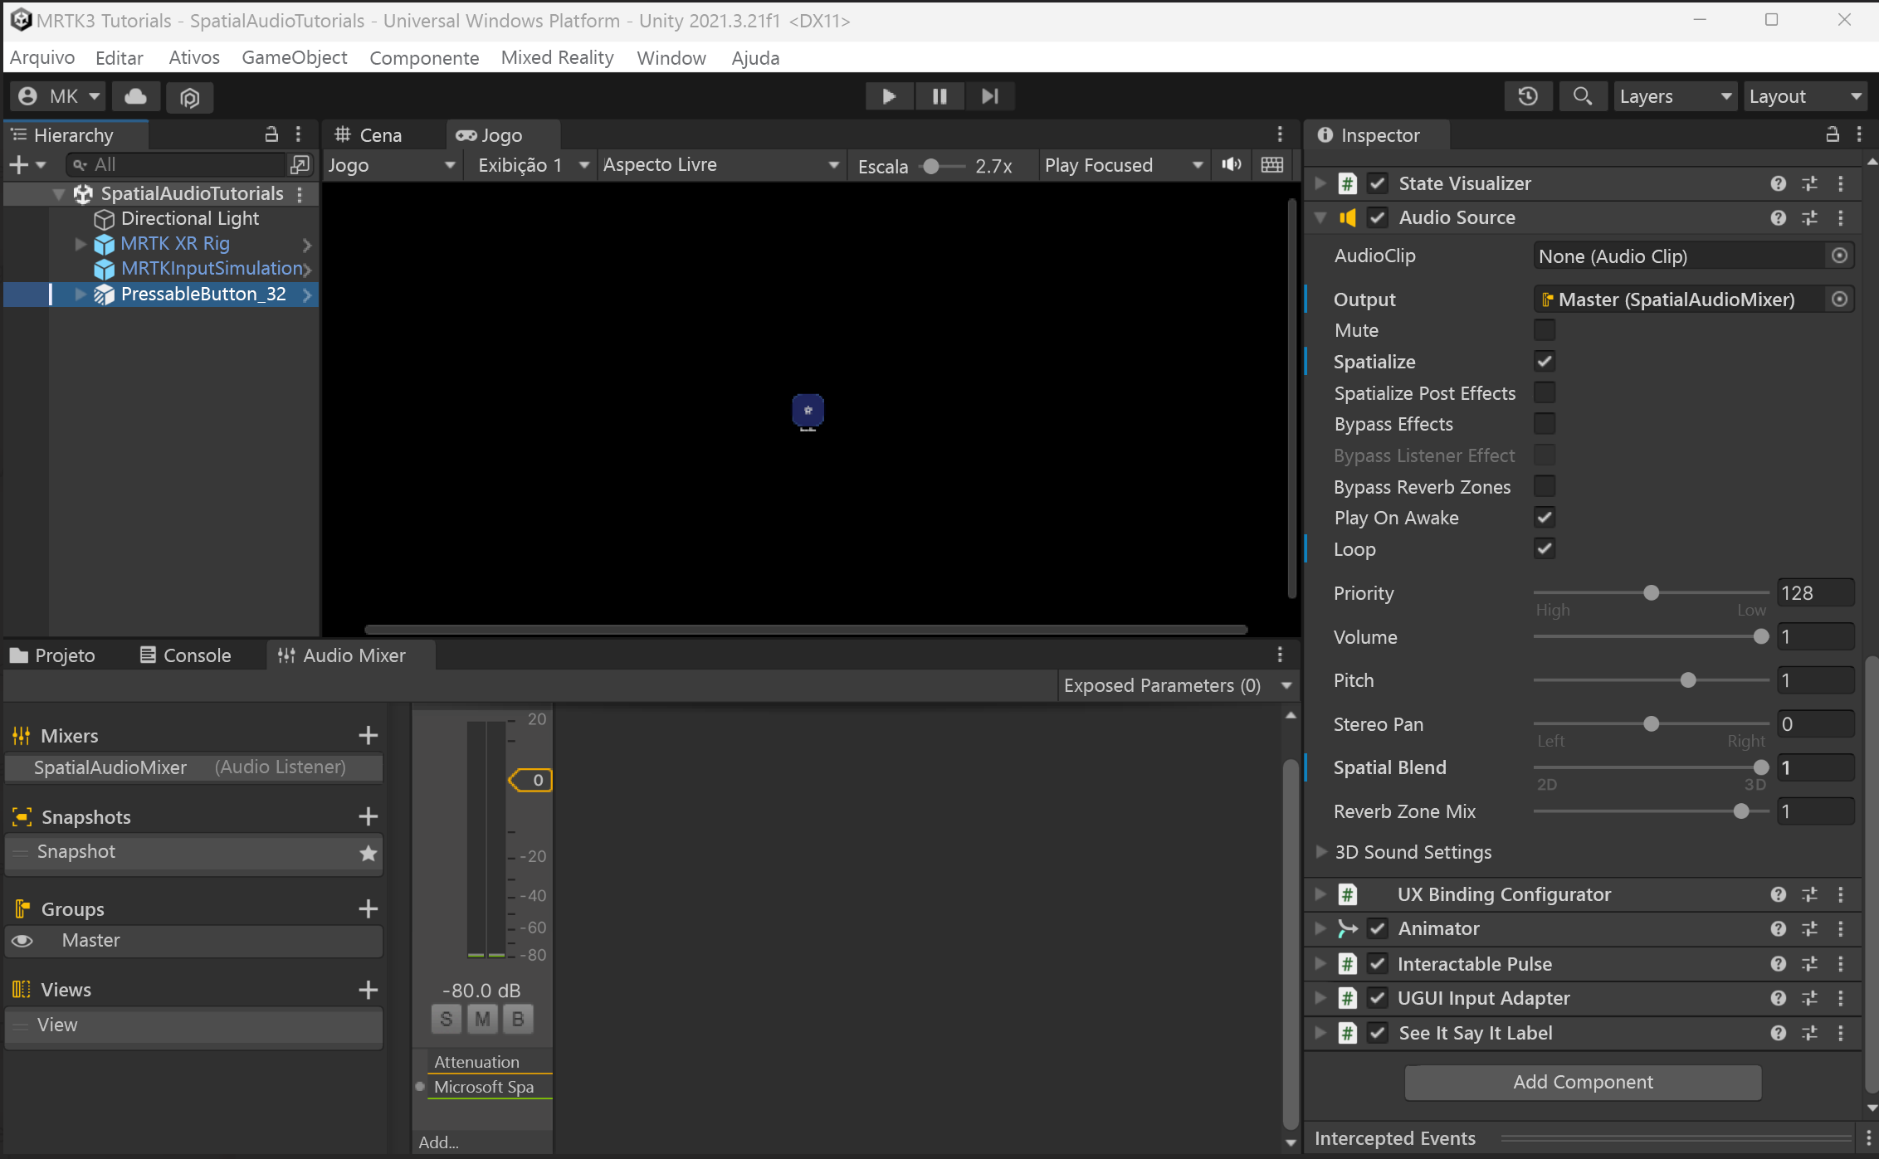Screen dimensions: 1879x1159
Task: Click the Step frame button
Action: (x=988, y=95)
